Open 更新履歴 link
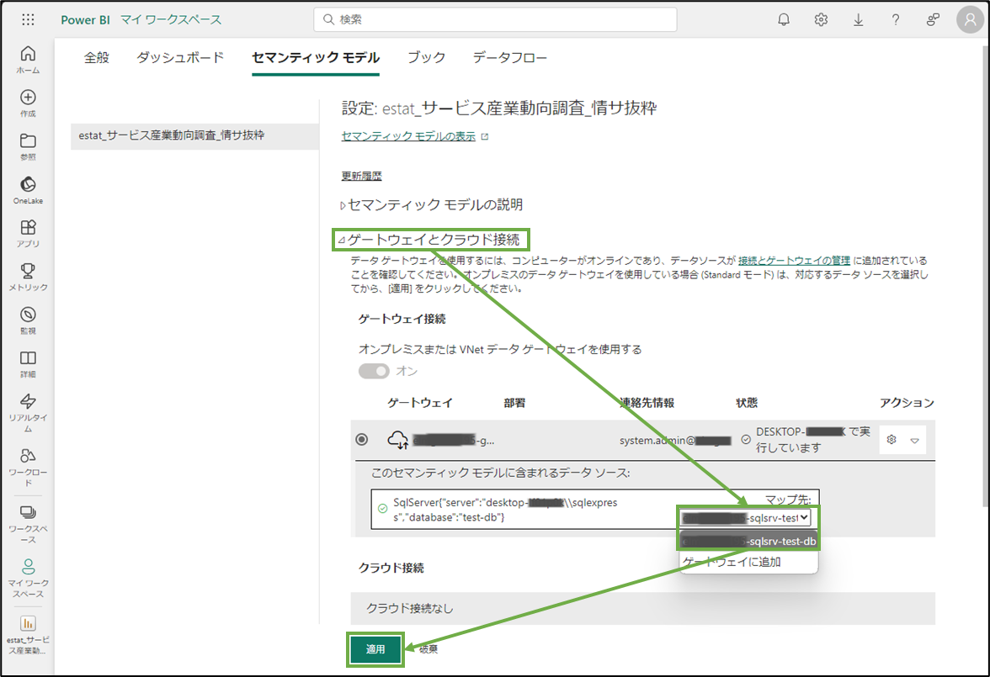The image size is (990, 677). click(x=362, y=176)
